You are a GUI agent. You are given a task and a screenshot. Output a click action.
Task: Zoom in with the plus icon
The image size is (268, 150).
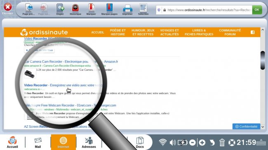[202, 143]
